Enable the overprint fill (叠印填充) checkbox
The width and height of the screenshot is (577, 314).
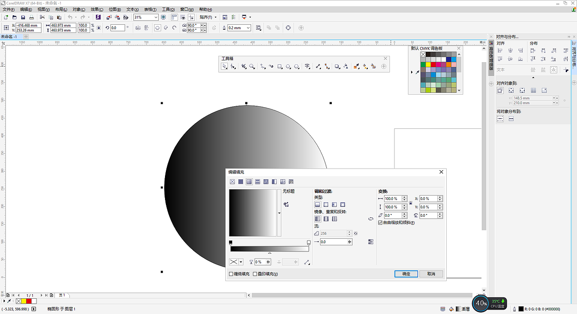tap(255, 274)
